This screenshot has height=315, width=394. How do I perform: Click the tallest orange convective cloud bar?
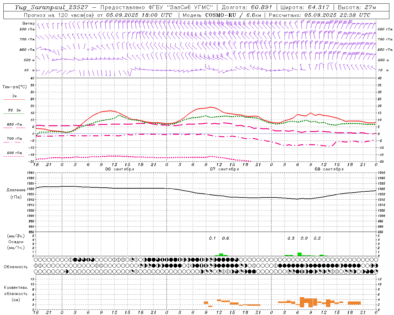coord(302,302)
